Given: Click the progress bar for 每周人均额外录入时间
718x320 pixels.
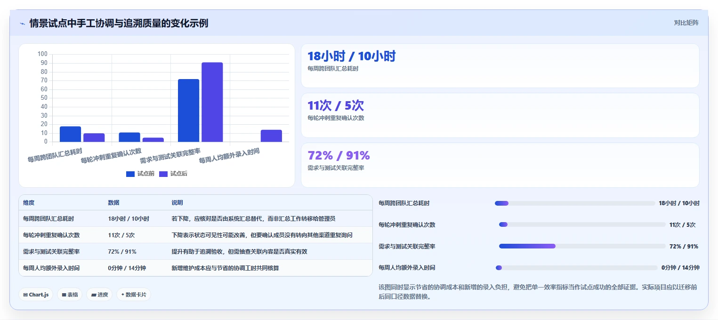Looking at the screenshot, I should [577, 268].
